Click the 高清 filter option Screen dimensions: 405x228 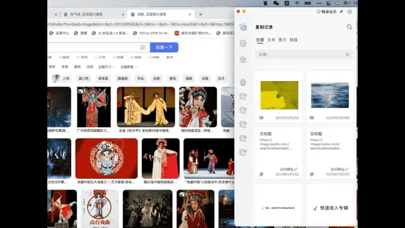click(x=64, y=67)
